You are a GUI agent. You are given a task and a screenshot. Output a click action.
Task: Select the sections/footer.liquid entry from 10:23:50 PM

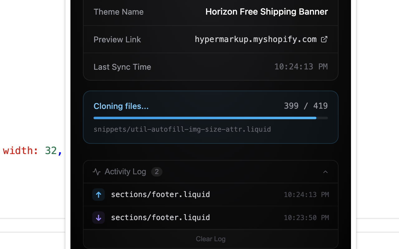point(211,218)
